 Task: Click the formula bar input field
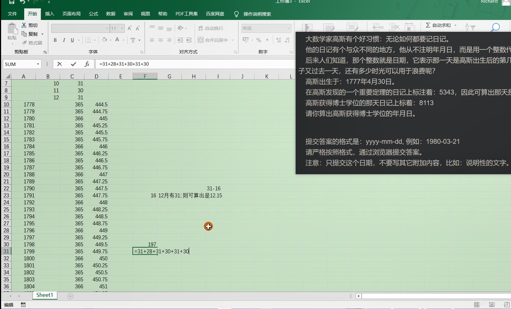coord(196,64)
